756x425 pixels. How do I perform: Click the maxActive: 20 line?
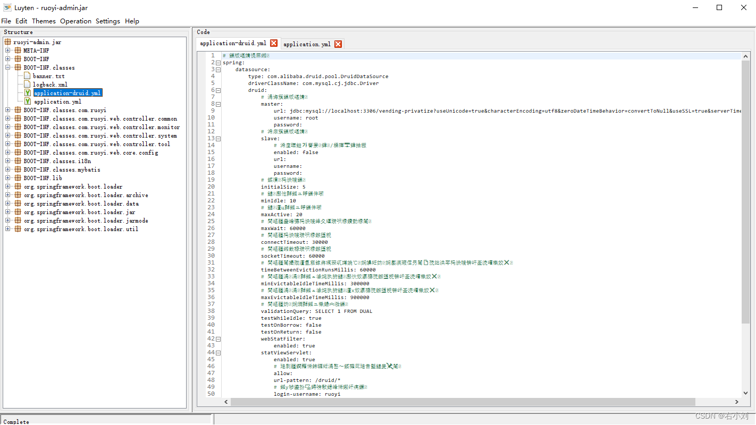281,215
